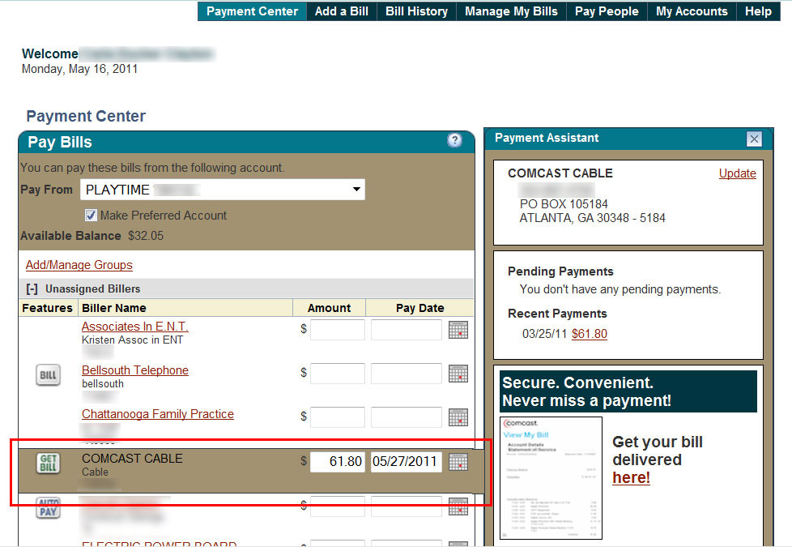Open Bellsouth Telephone biller link
This screenshot has height=547, width=792.
click(135, 370)
